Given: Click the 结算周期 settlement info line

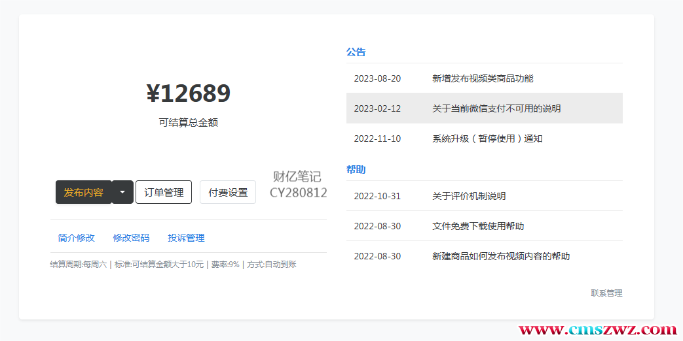Looking at the screenshot, I should [173, 265].
